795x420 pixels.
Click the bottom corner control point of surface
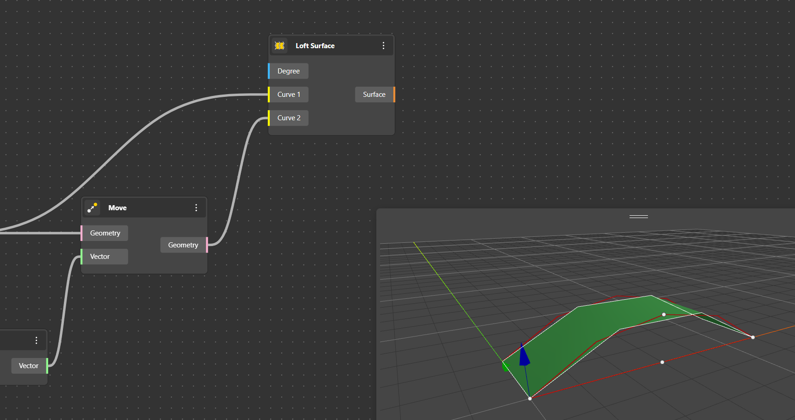530,398
